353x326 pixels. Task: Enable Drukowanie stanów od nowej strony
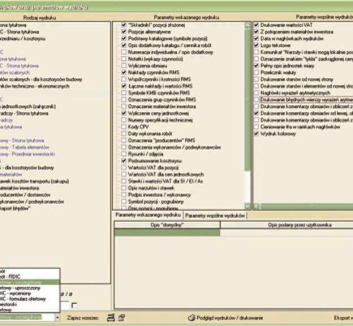point(256,79)
